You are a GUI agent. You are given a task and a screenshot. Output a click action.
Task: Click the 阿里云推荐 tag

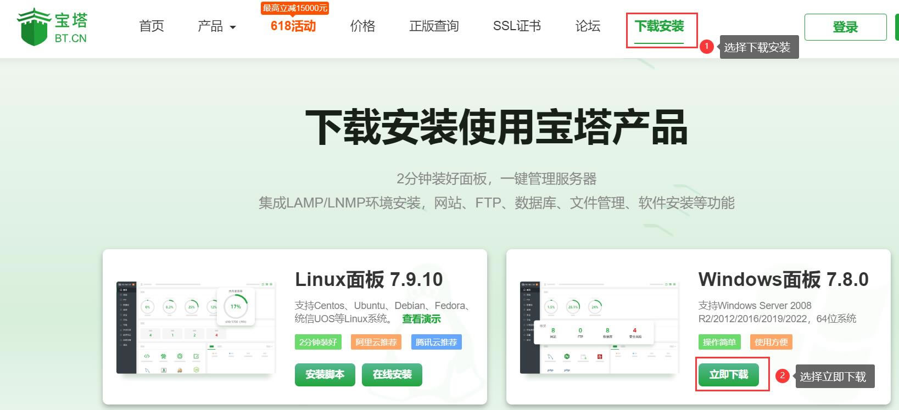[x=376, y=342]
